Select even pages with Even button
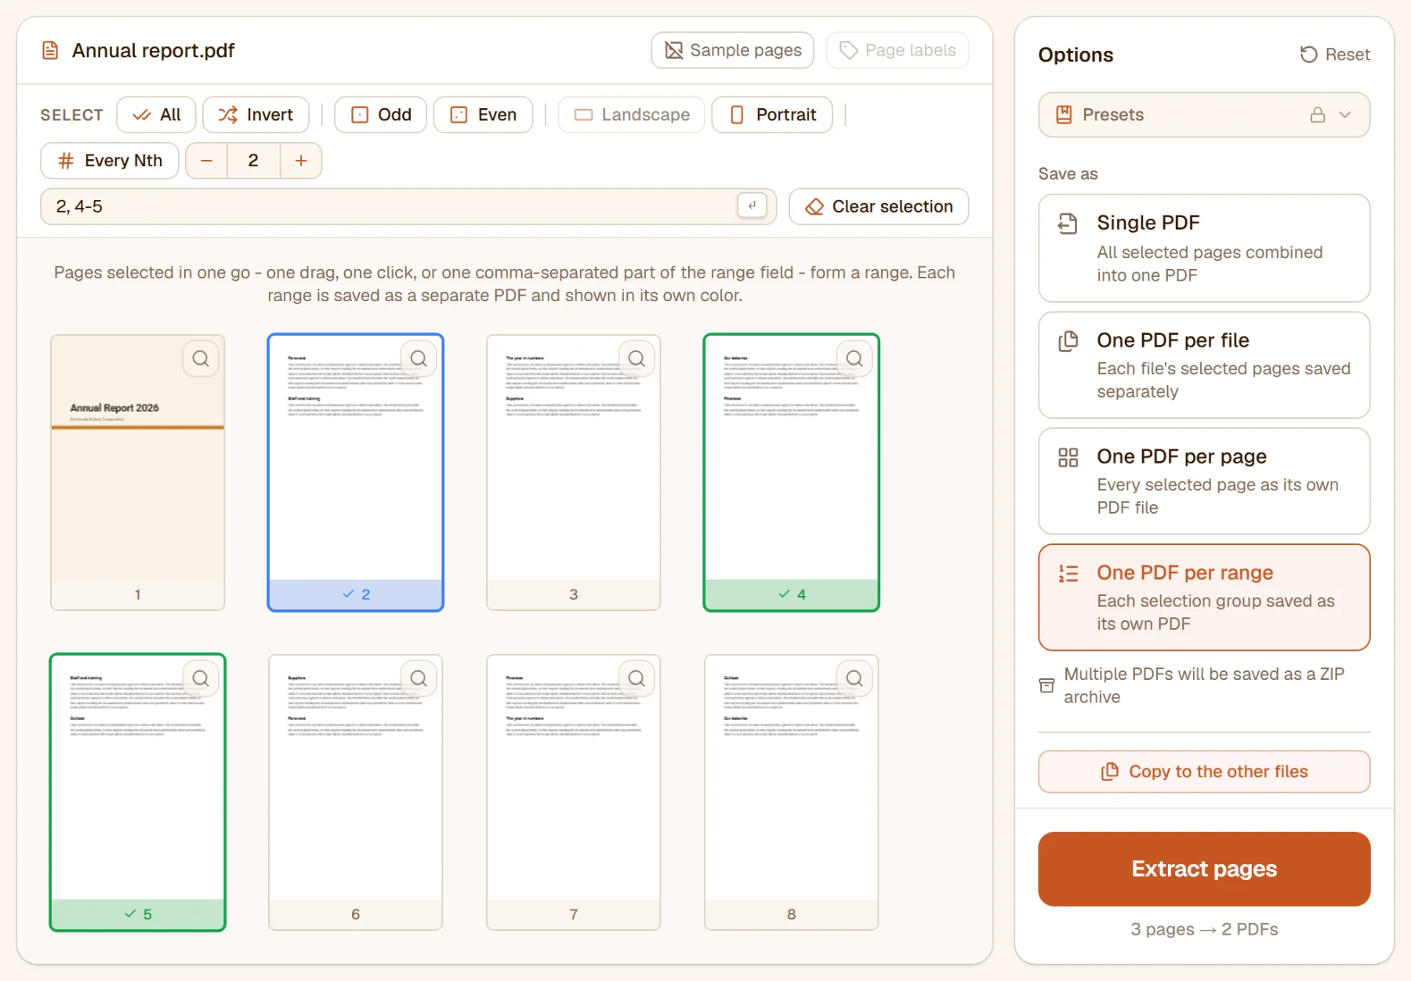This screenshot has height=981, width=1411. point(484,114)
